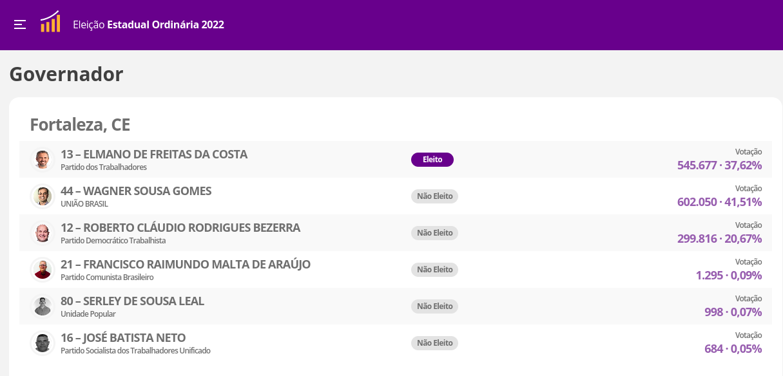
Task: Click the orange bar chart logo
Action: click(50, 22)
